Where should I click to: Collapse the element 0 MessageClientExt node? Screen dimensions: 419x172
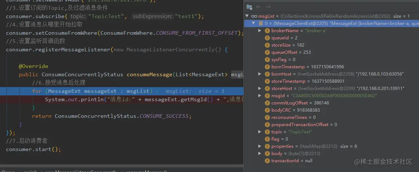click(x=254, y=23)
